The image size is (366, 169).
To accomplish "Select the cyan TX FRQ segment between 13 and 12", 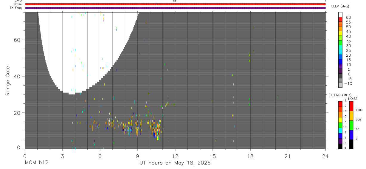I will tap(340, 131).
